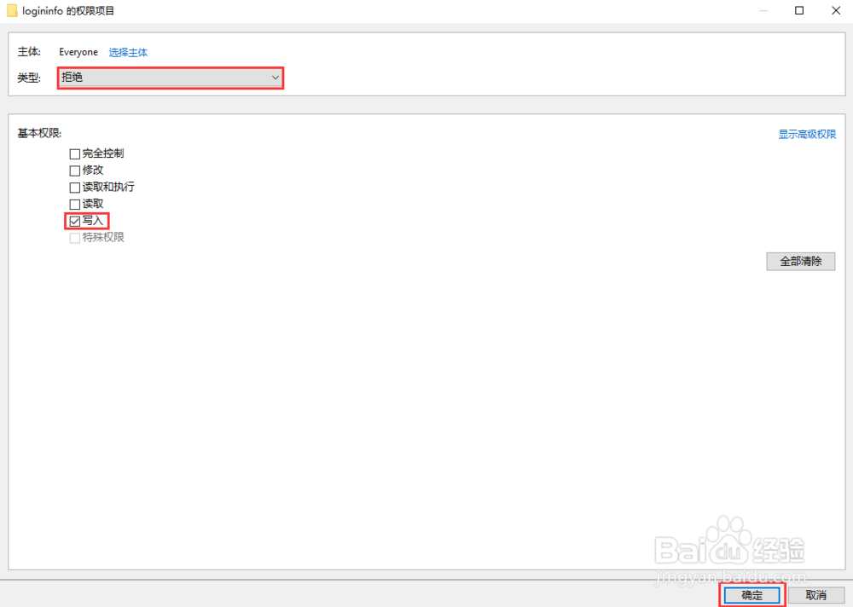The height and width of the screenshot is (607, 853).
Task: Click the Everyone principal name
Action: tap(78, 52)
